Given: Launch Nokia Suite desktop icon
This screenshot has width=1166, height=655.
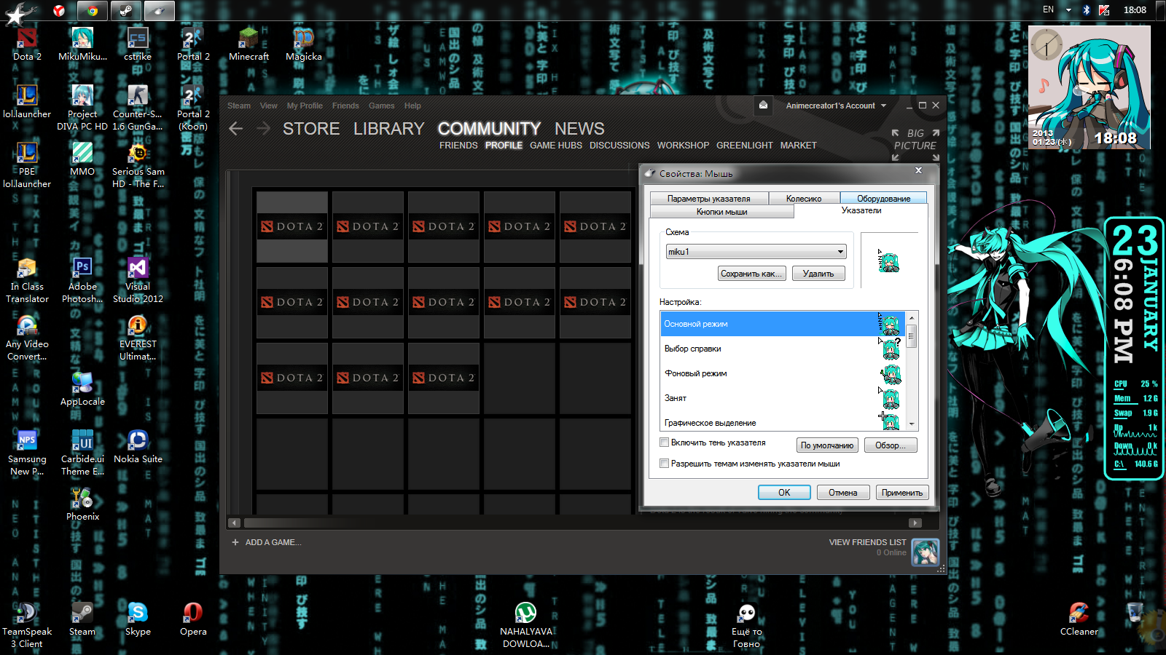Looking at the screenshot, I should coord(138,446).
